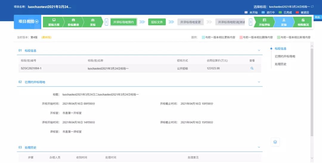
Task: Collapse the 处理历史 section
Action: tap(259, 147)
